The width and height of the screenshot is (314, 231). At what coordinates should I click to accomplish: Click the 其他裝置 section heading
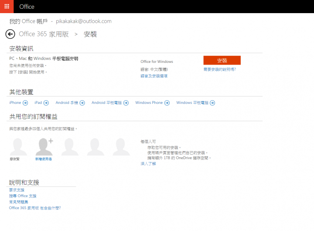click(x=21, y=92)
